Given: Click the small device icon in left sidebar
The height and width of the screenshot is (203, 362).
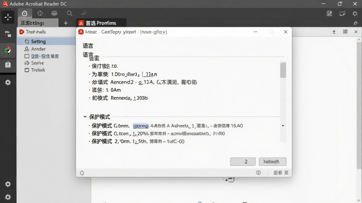Looking at the screenshot, I should click(x=8, y=34).
